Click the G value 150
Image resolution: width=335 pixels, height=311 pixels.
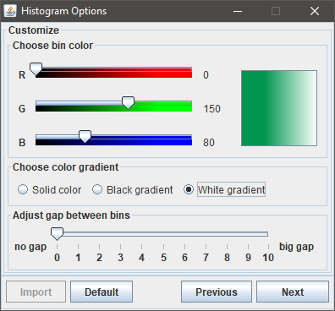click(211, 109)
